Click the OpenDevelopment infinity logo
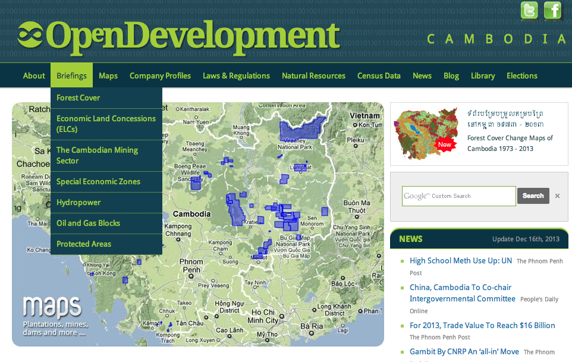572x362 pixels. (30, 34)
